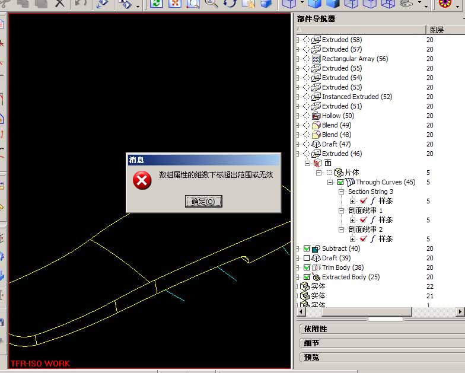465x373 pixels.
Task: Toggle the 样条 checkbox under 剖面线串 2
Action: tap(363, 239)
